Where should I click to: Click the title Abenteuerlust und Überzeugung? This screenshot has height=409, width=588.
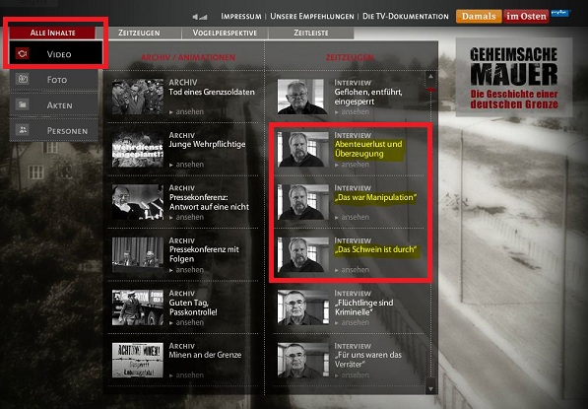coord(368,149)
